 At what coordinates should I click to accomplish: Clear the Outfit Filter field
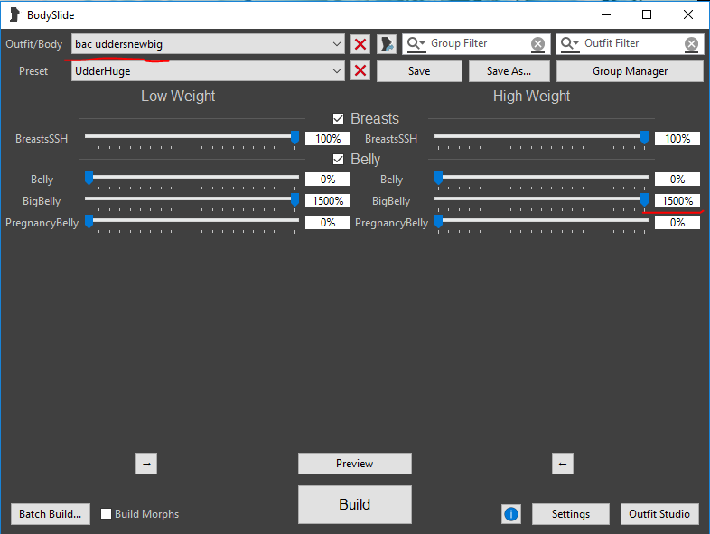tap(691, 44)
